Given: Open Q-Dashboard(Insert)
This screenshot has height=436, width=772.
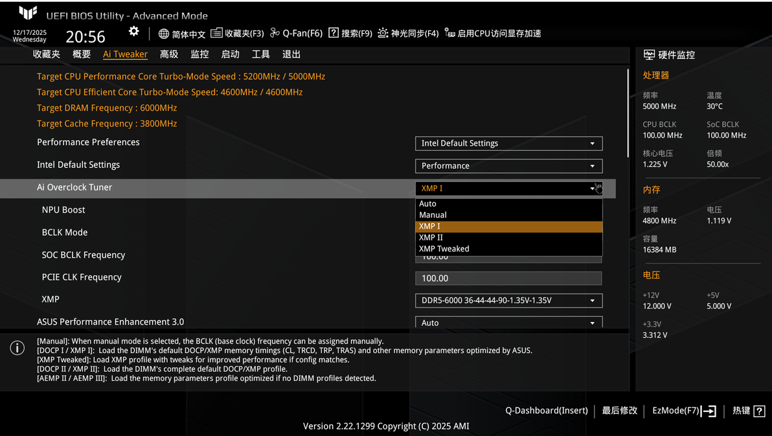Looking at the screenshot, I should (x=547, y=410).
